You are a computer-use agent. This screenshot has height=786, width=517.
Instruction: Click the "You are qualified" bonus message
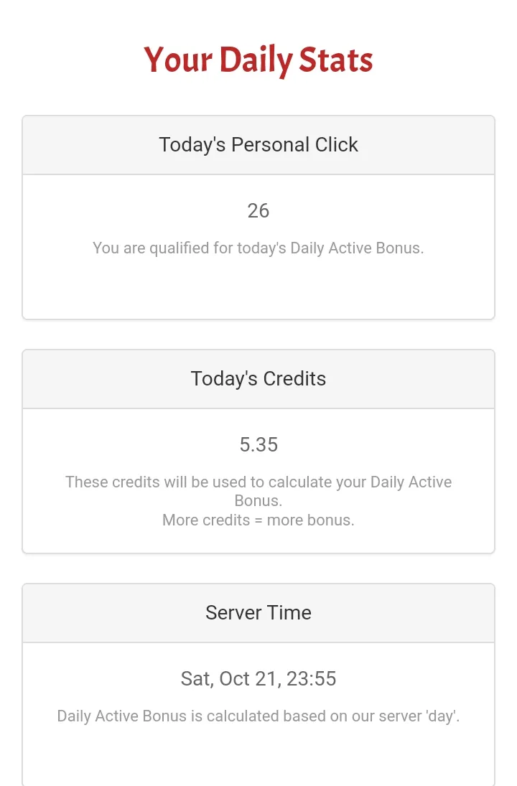258,248
